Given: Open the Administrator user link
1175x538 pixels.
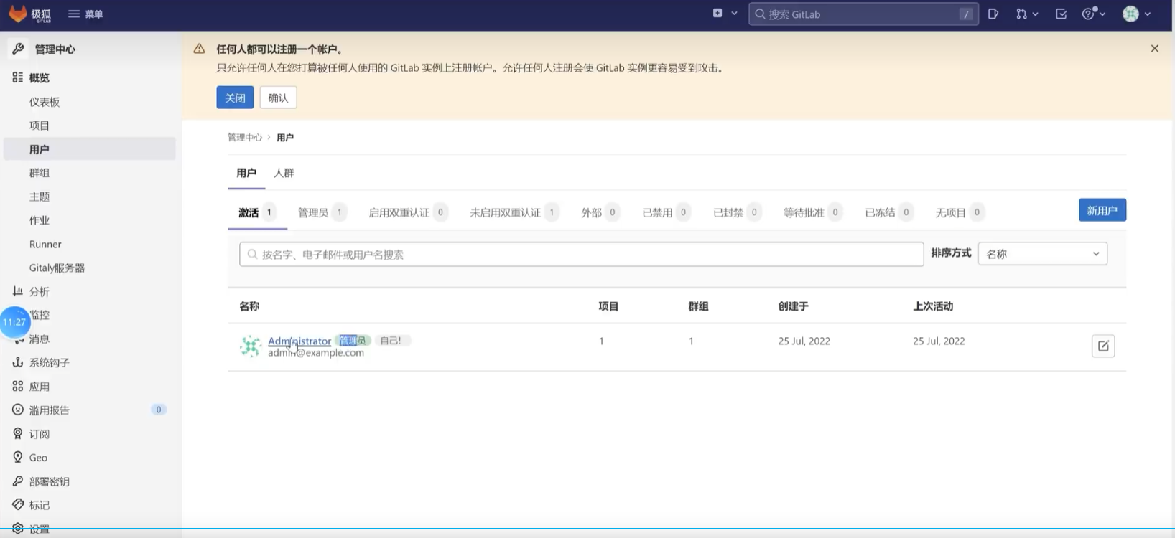Looking at the screenshot, I should (299, 341).
